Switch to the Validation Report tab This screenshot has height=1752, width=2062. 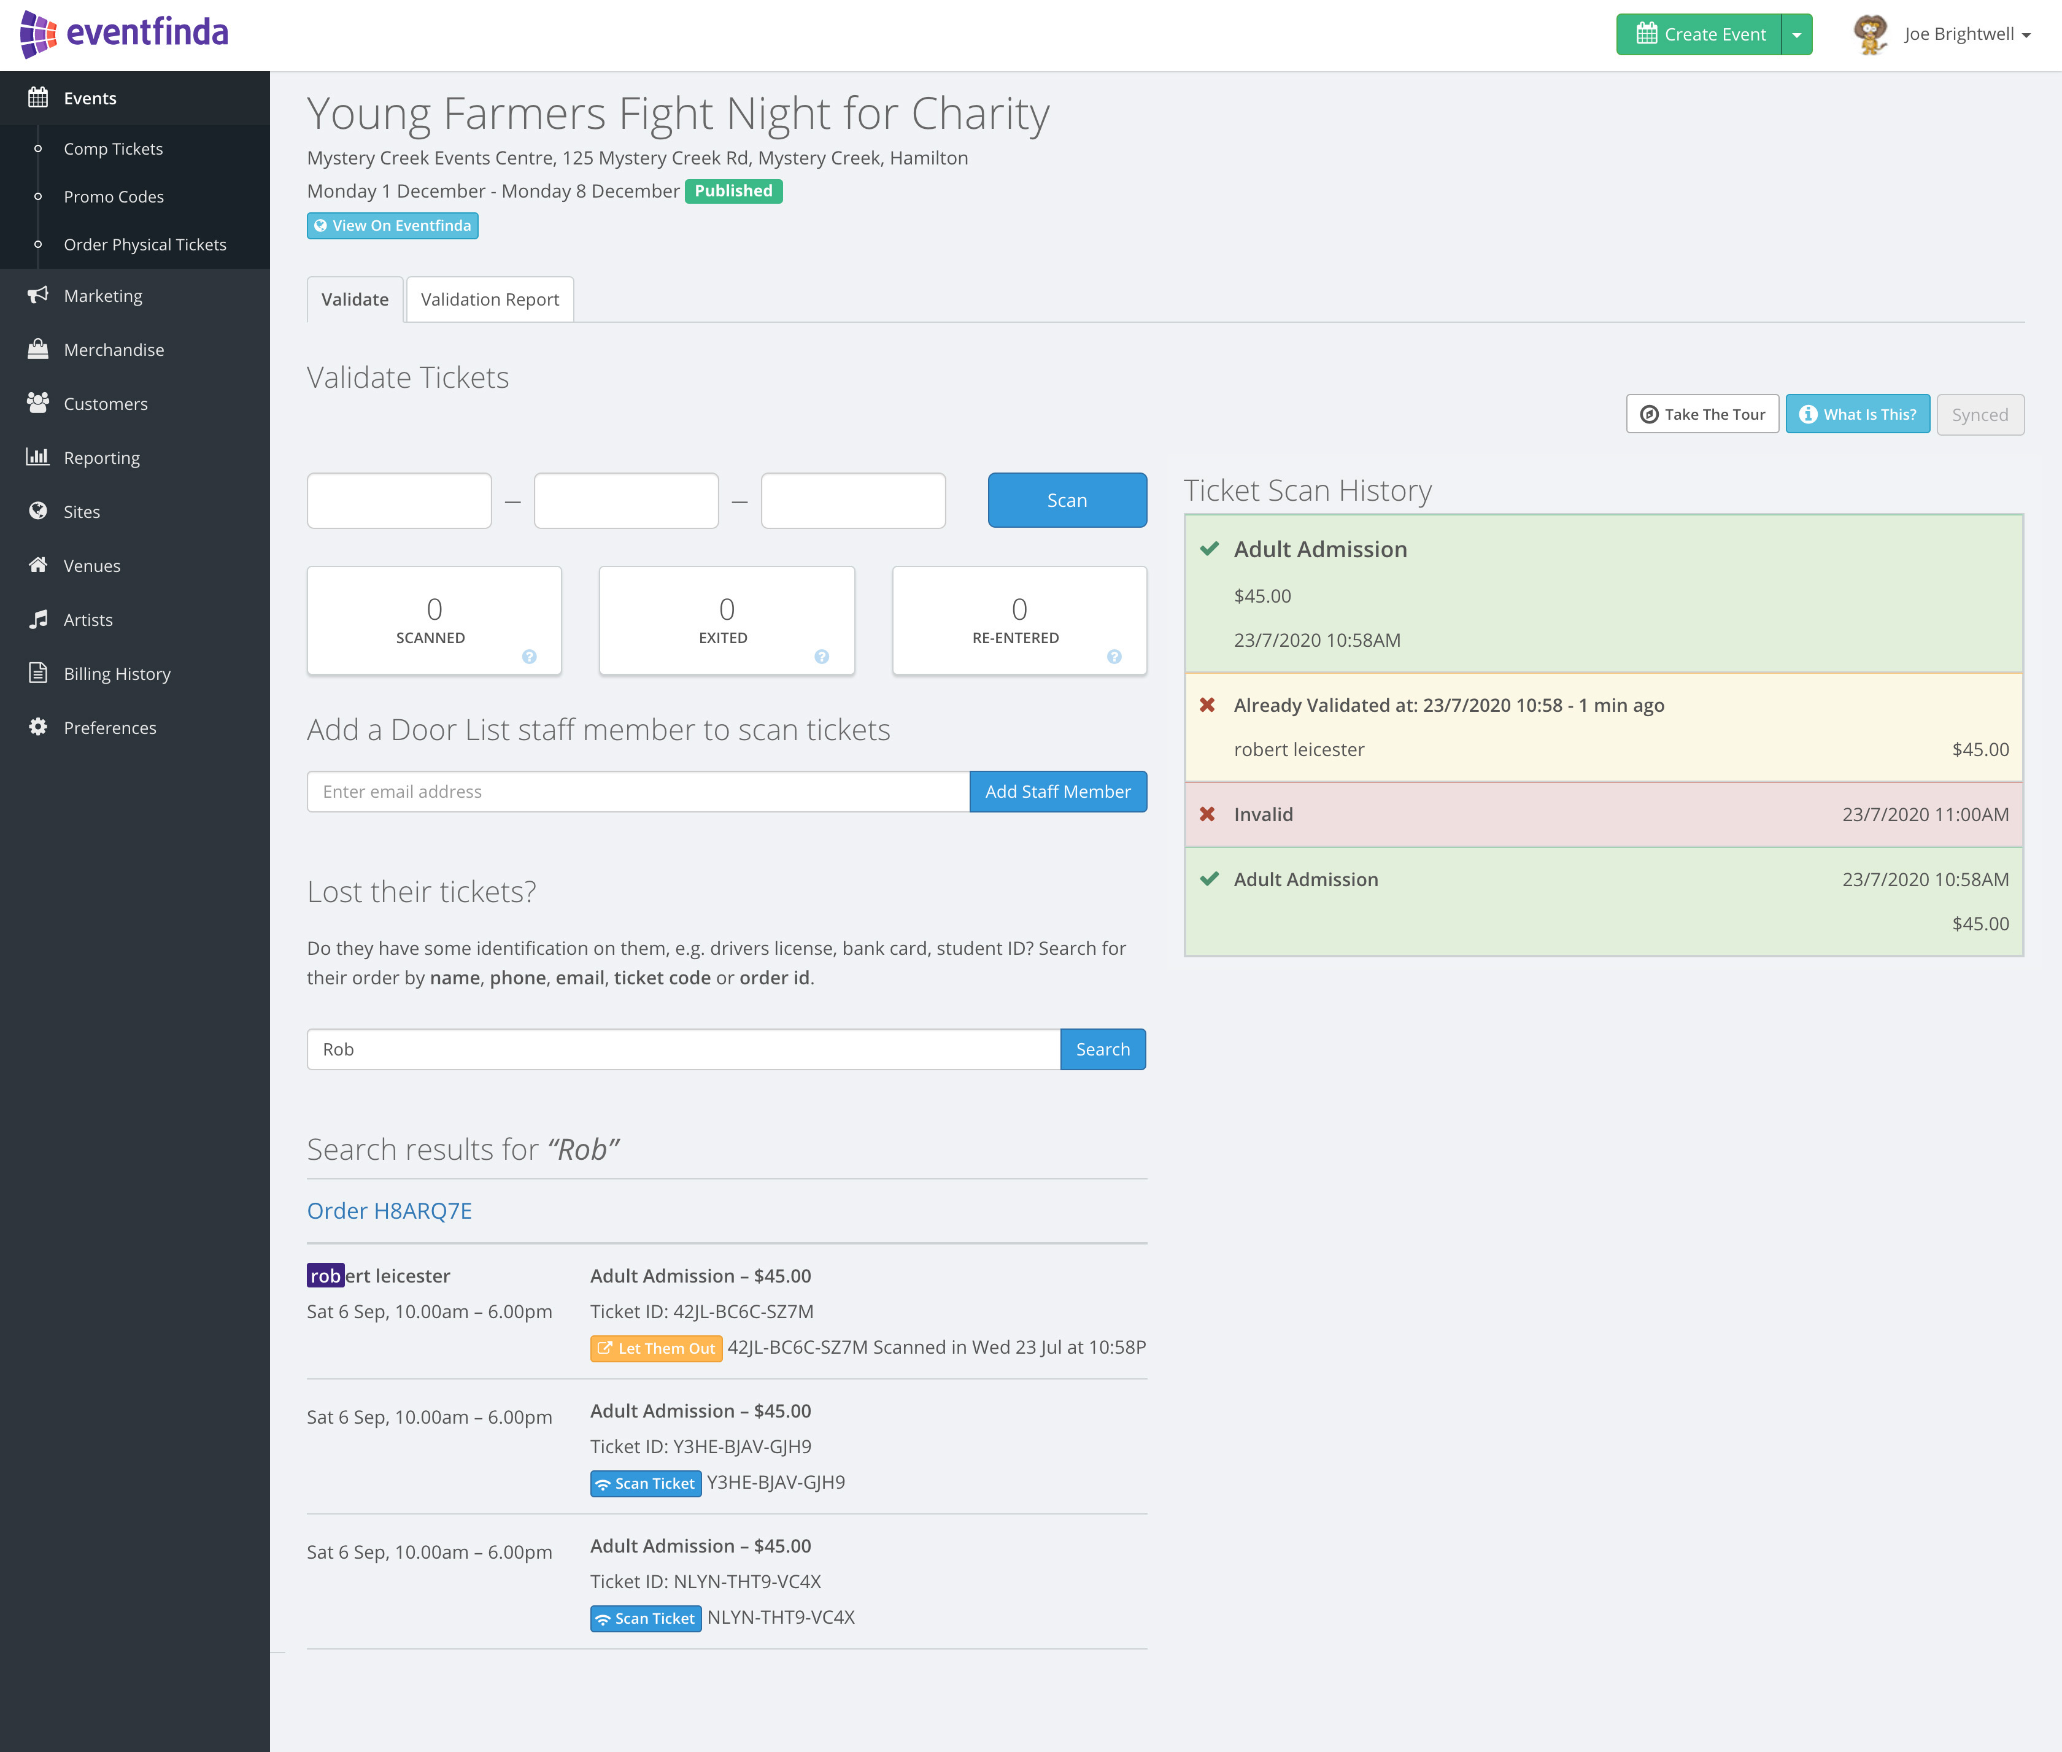tap(490, 299)
